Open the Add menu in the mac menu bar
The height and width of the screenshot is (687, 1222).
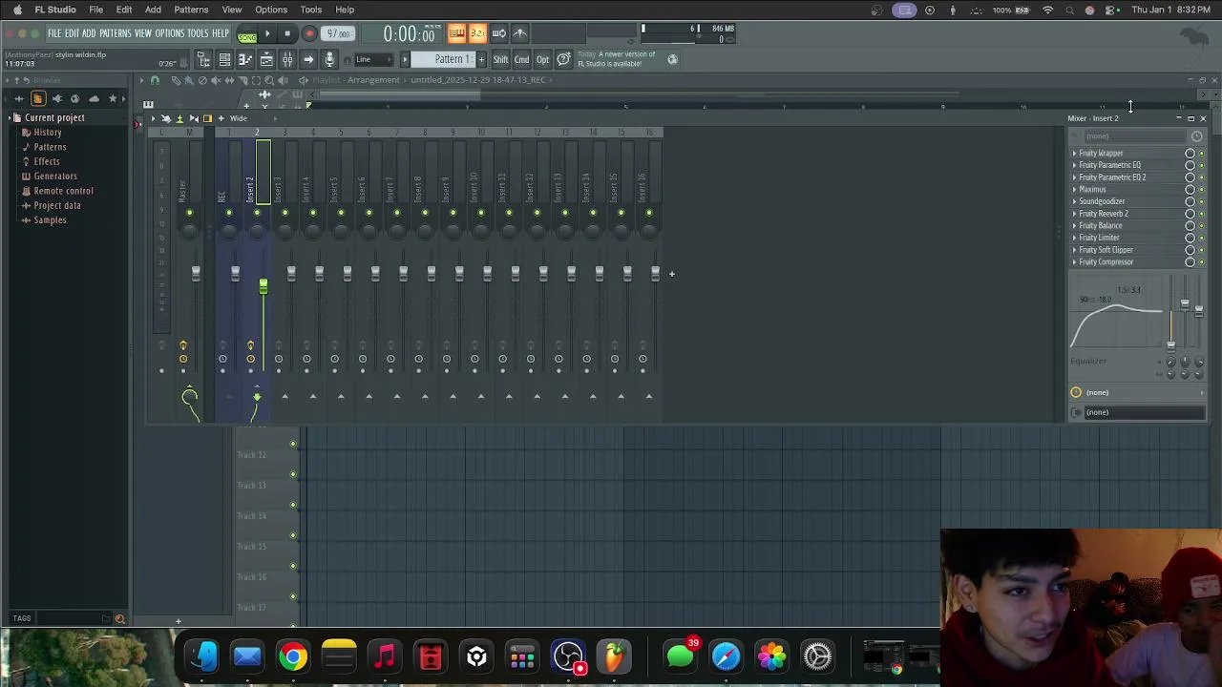point(153,10)
